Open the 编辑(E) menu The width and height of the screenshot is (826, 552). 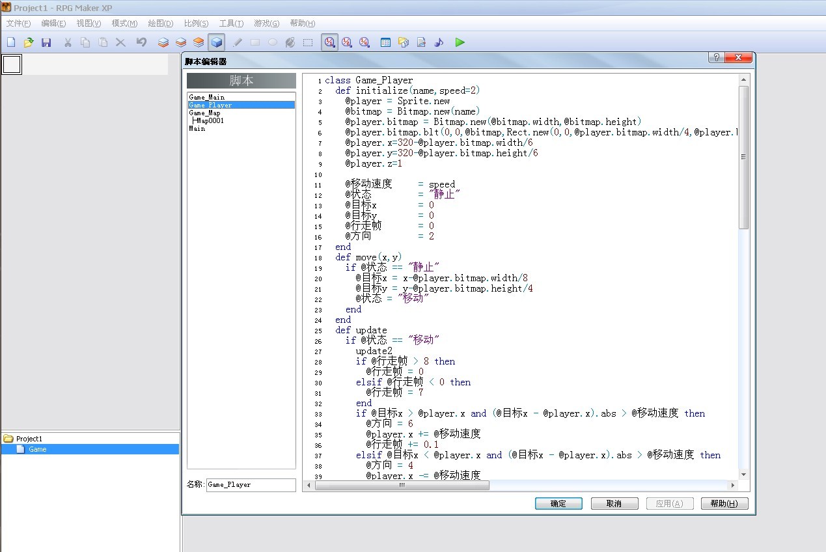(x=53, y=23)
